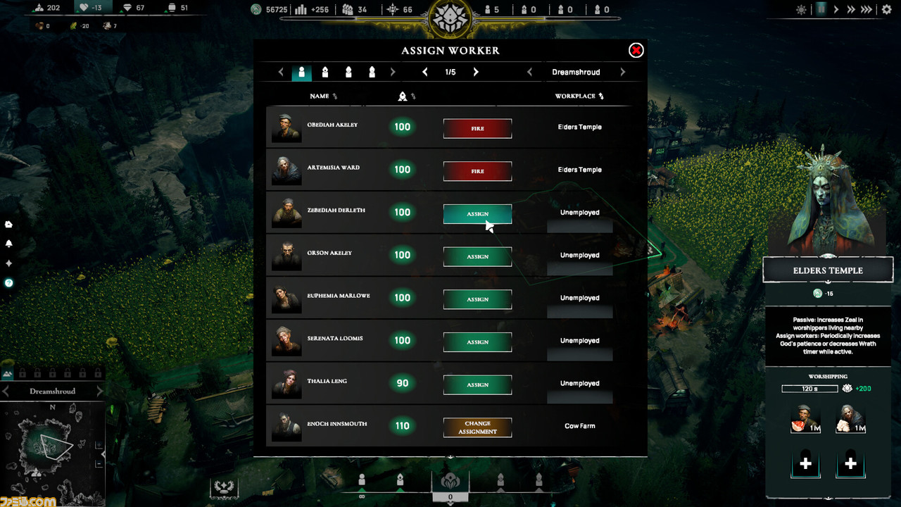Click the house icon in left sidebar
The width and height of the screenshot is (901, 507).
(x=8, y=224)
